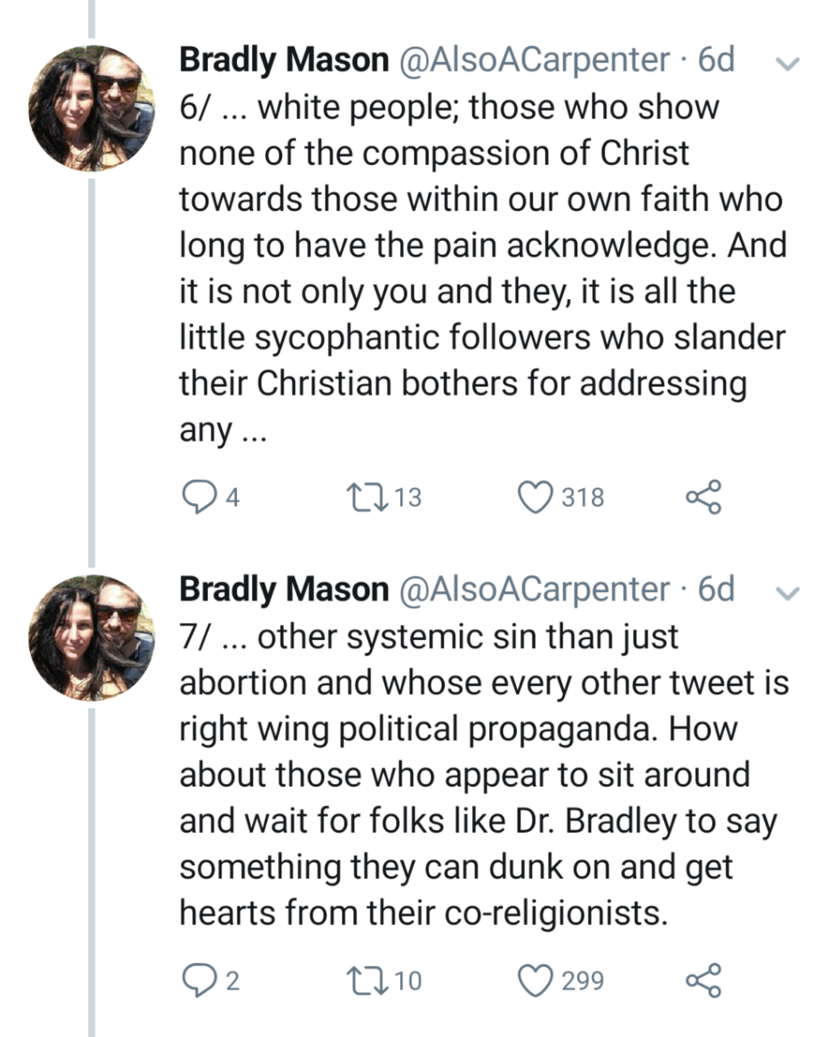
Task: Like the tweet with 318 hearts
Action: click(x=535, y=497)
